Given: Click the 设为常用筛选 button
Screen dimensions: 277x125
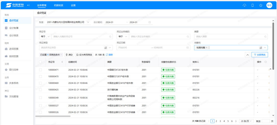Looking at the screenshot, I should (84, 55).
